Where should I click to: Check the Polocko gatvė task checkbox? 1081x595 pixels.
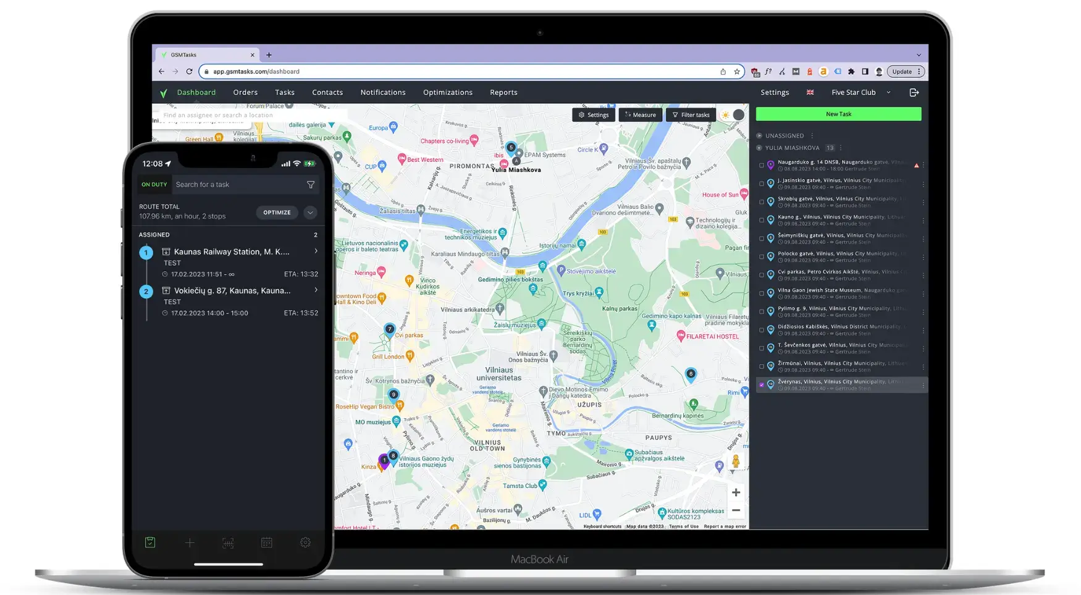click(x=761, y=256)
